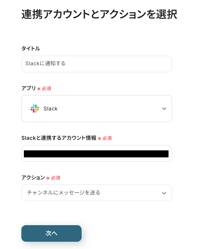Screen dimensions: 215x249
Task: Expand the アプリ dropdown chevron
Action: tap(164, 109)
